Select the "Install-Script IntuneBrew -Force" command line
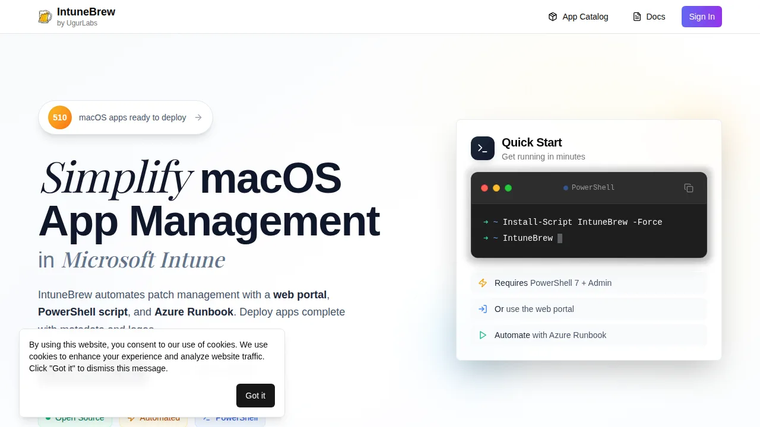The height and width of the screenshot is (427, 760). (582, 222)
